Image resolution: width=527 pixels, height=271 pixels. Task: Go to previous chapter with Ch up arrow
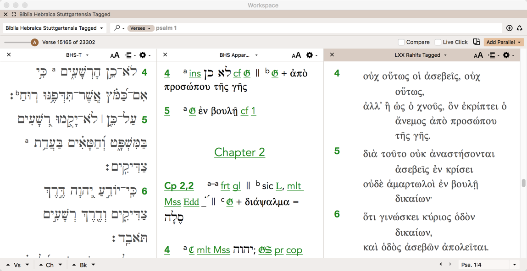[x=40, y=265]
